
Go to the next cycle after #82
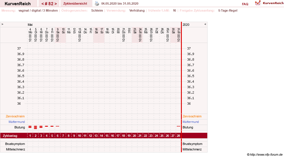(x=56, y=4)
